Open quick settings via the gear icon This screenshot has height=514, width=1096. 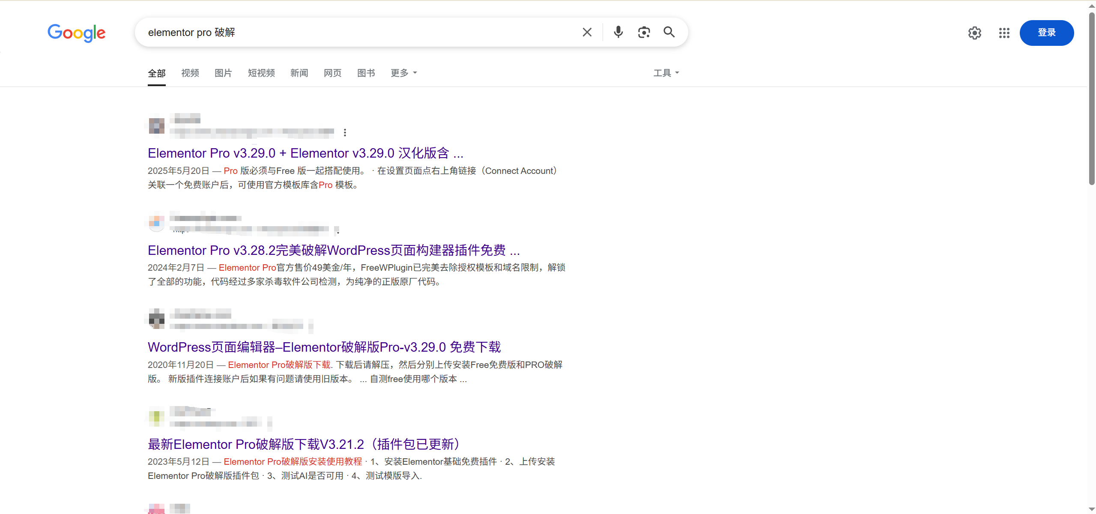pyautogui.click(x=974, y=33)
